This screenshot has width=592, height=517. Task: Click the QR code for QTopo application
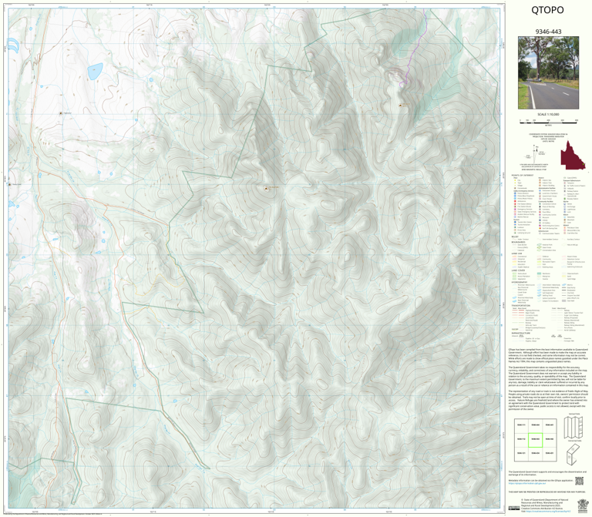579,481
